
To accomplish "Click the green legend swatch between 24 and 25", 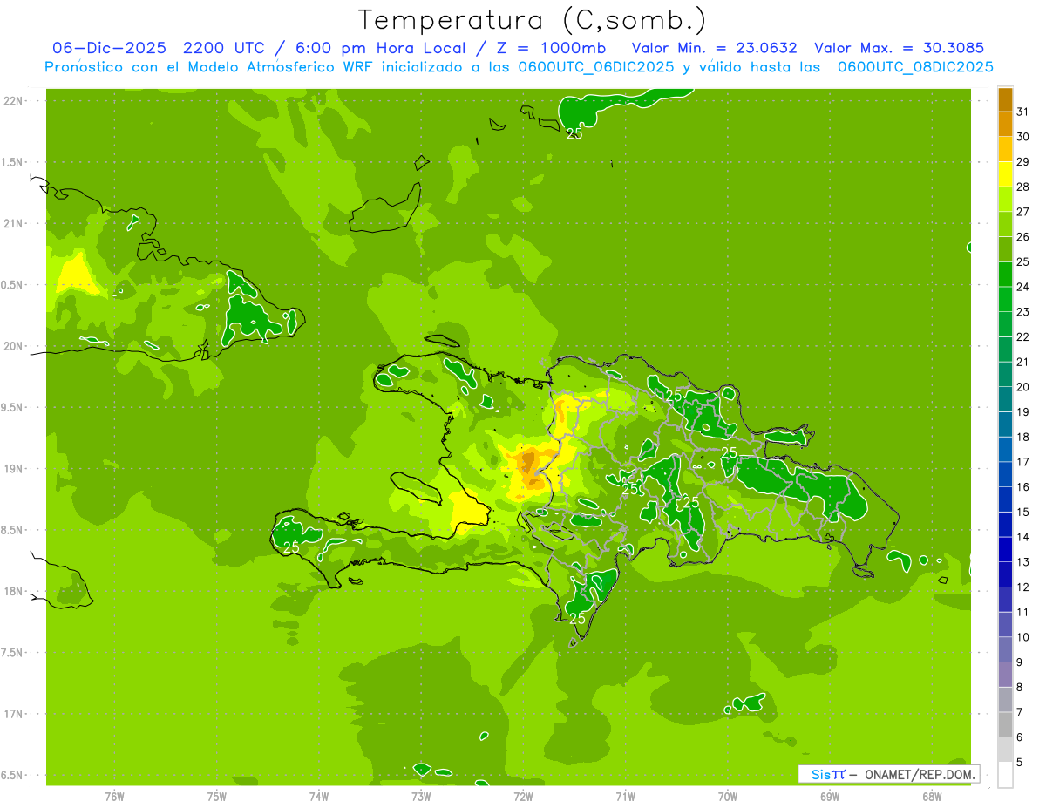I will tap(1005, 275).
